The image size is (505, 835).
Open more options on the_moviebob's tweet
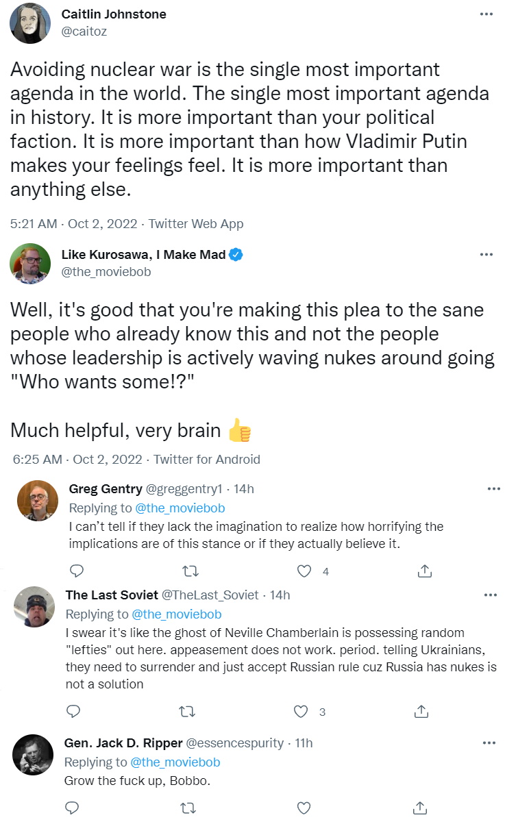pos(486,255)
